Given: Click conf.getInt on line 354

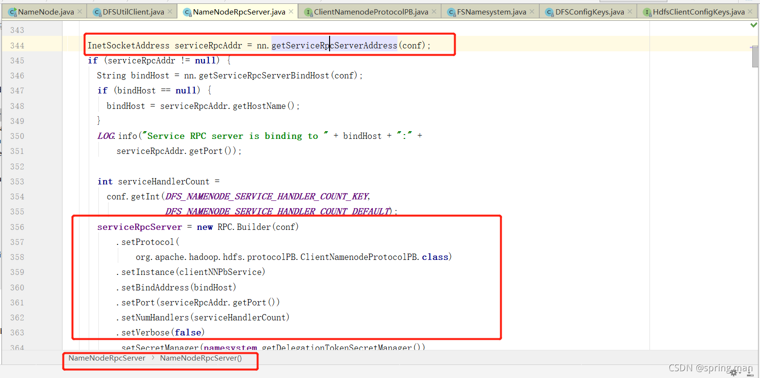Looking at the screenshot, I should (x=134, y=197).
